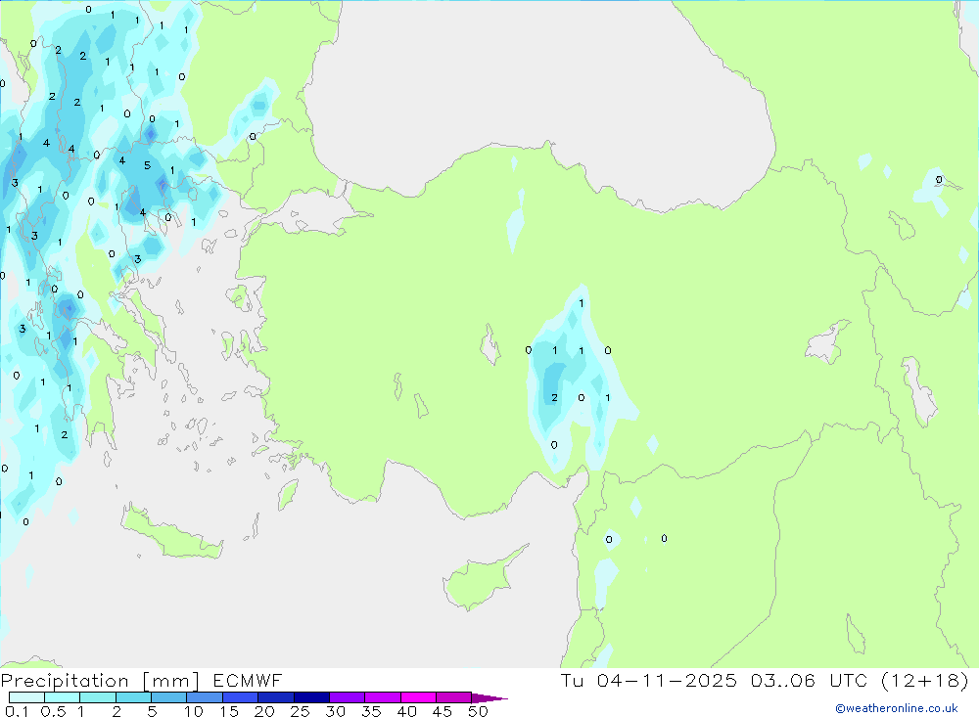This screenshot has height=717, width=979.
Task: Select the legend swatch between 45 and 50
Action: pos(453,697)
